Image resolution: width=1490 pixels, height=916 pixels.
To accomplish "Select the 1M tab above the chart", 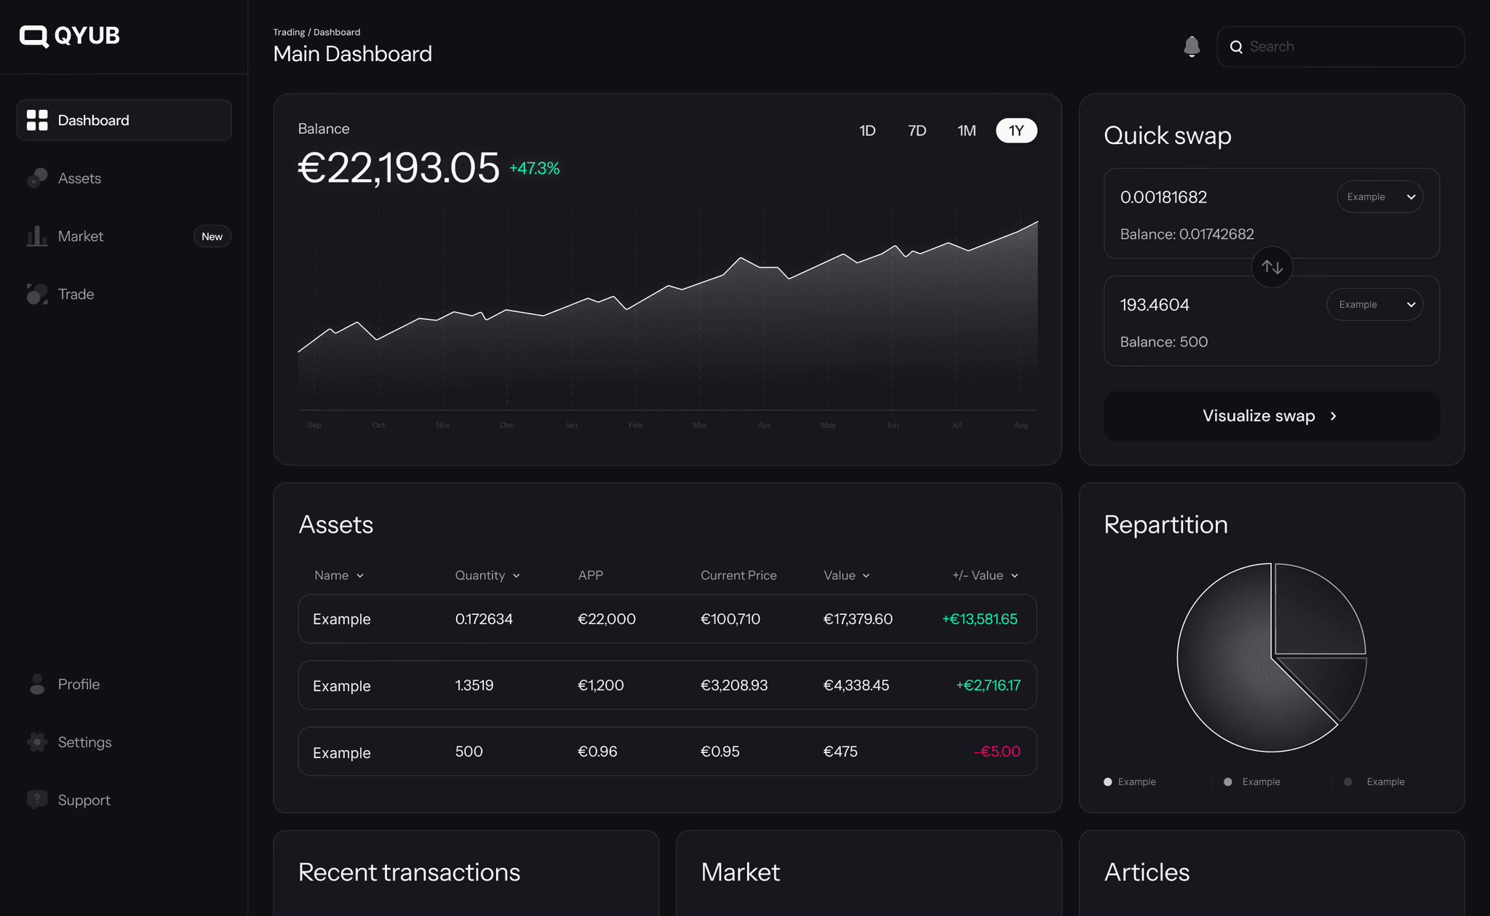I will tap(967, 130).
